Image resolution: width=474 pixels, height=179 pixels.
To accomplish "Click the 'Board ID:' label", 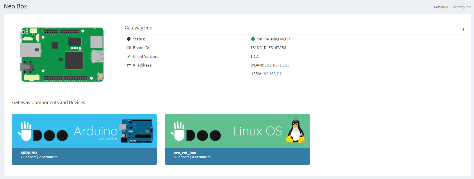I will tap(141, 48).
